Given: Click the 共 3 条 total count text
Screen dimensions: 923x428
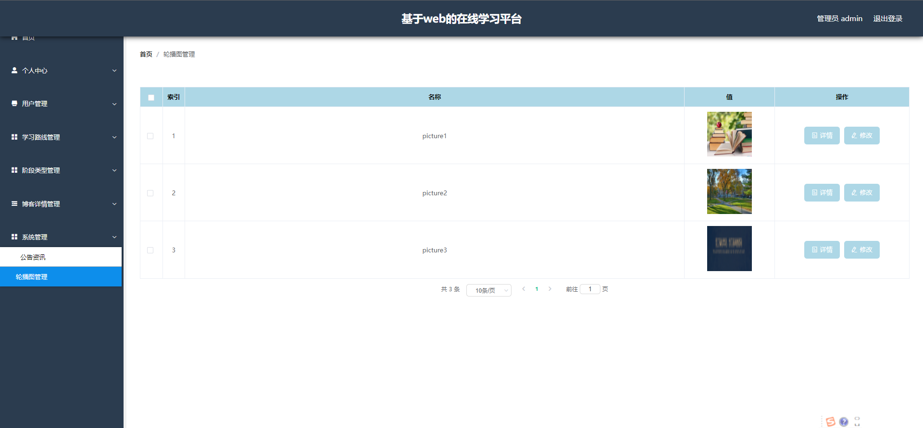Looking at the screenshot, I should [x=450, y=289].
